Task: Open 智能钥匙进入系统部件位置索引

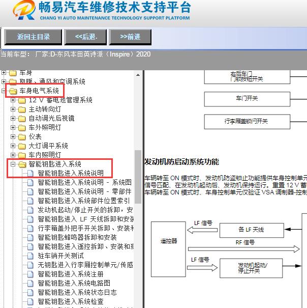Action: pos(84,201)
